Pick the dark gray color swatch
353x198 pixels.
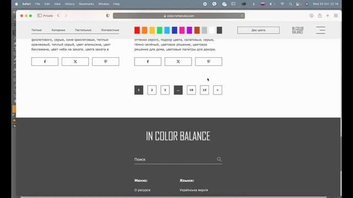(220, 30)
